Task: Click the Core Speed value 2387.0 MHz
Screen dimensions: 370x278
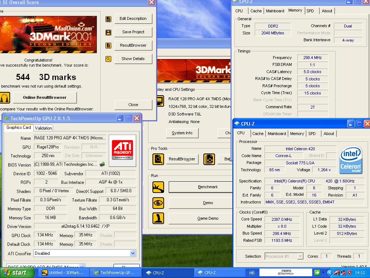Action: tap(282, 219)
